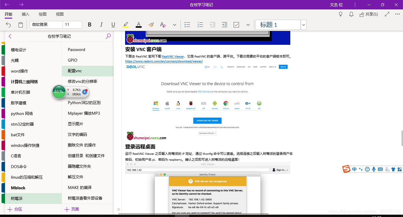
Task: Click the 微软雅黑 font name box
Action: tap(46, 25)
